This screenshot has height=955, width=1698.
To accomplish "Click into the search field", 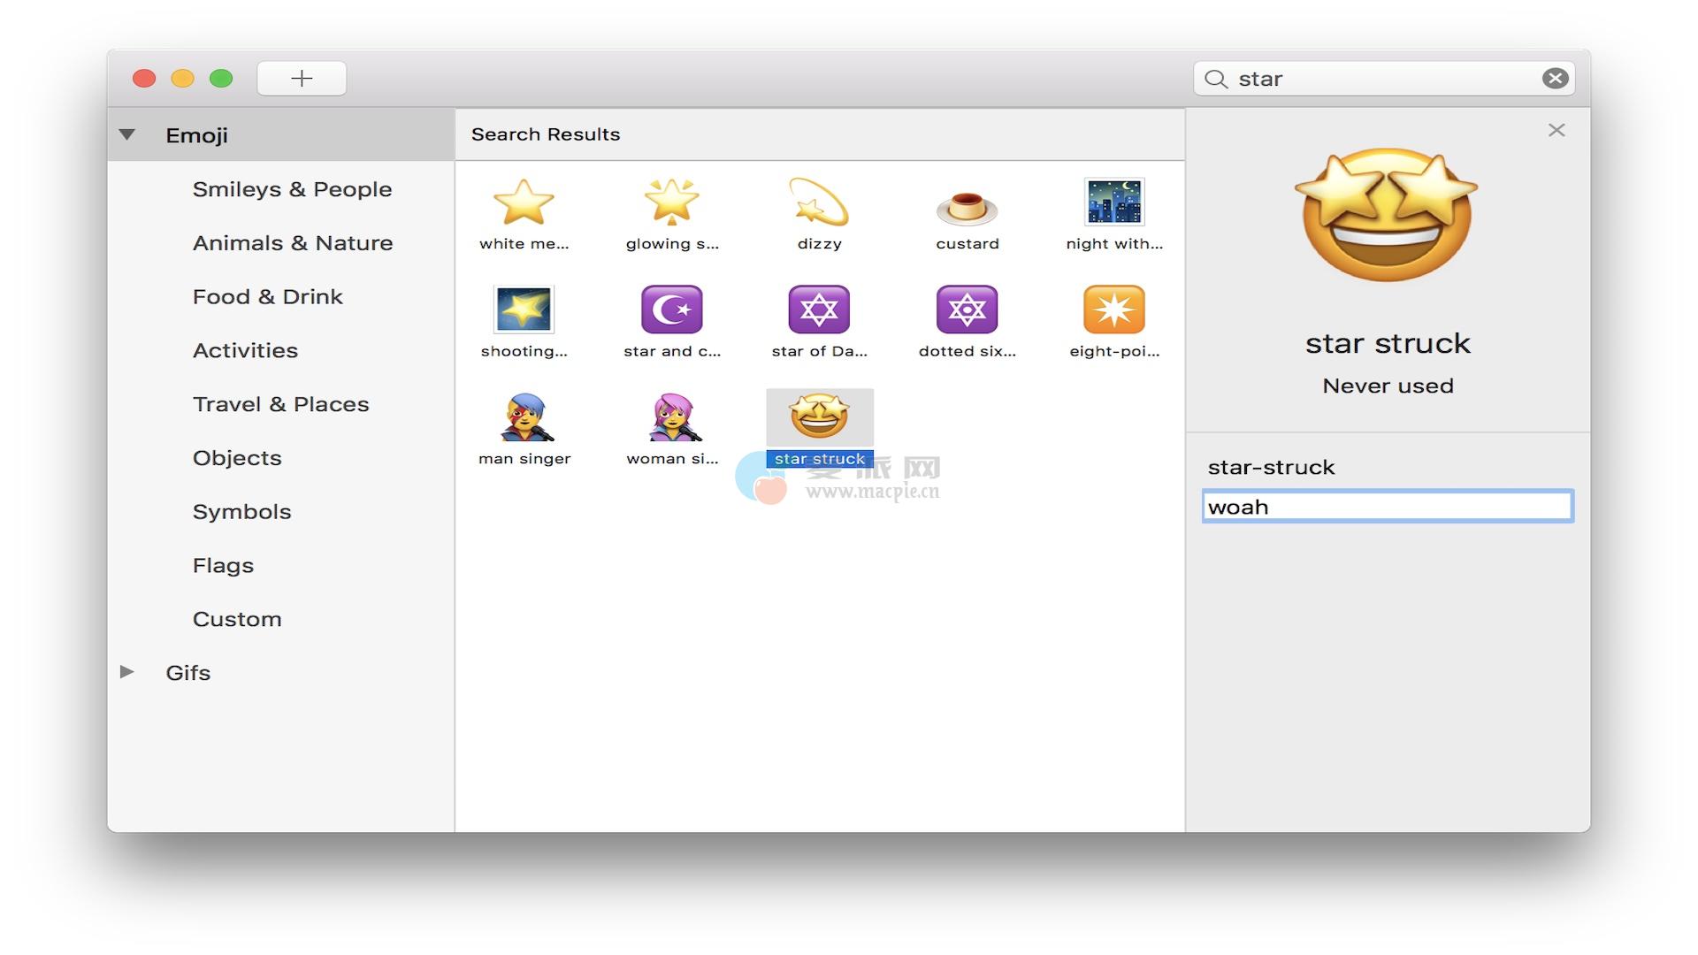I will 1380,79.
